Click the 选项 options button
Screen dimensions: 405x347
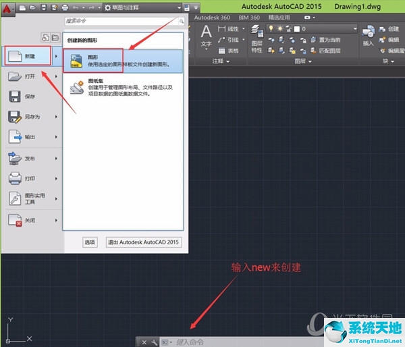tap(90, 242)
